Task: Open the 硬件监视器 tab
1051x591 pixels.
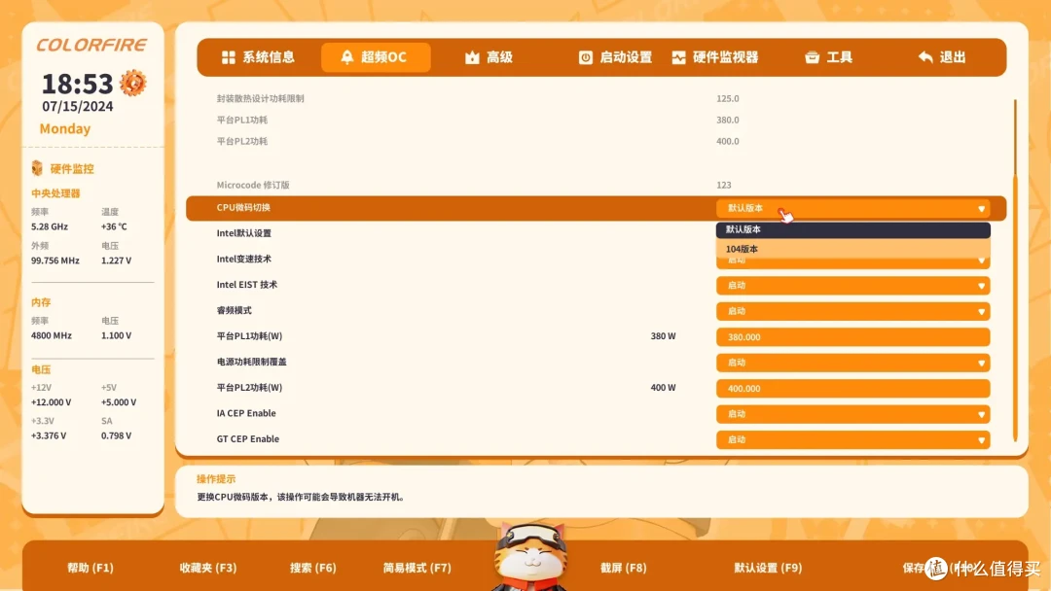Action: coord(715,57)
